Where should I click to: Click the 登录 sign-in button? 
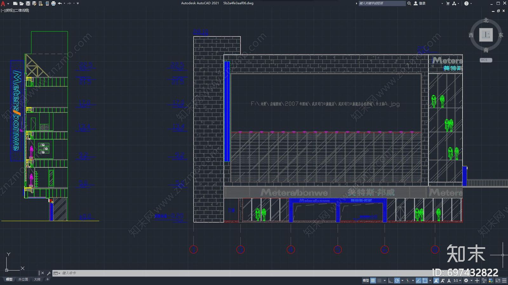click(x=420, y=3)
